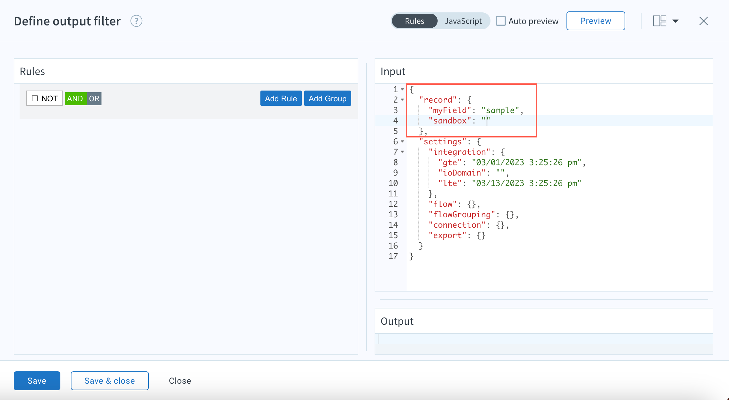Click the "sample" value on line 3

pos(500,110)
